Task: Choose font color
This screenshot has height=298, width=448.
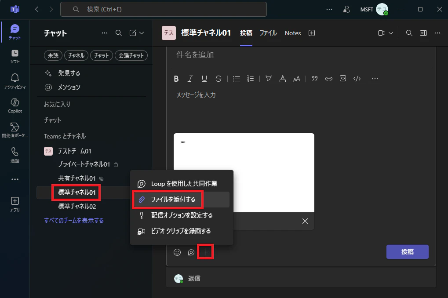Action: tap(283, 79)
